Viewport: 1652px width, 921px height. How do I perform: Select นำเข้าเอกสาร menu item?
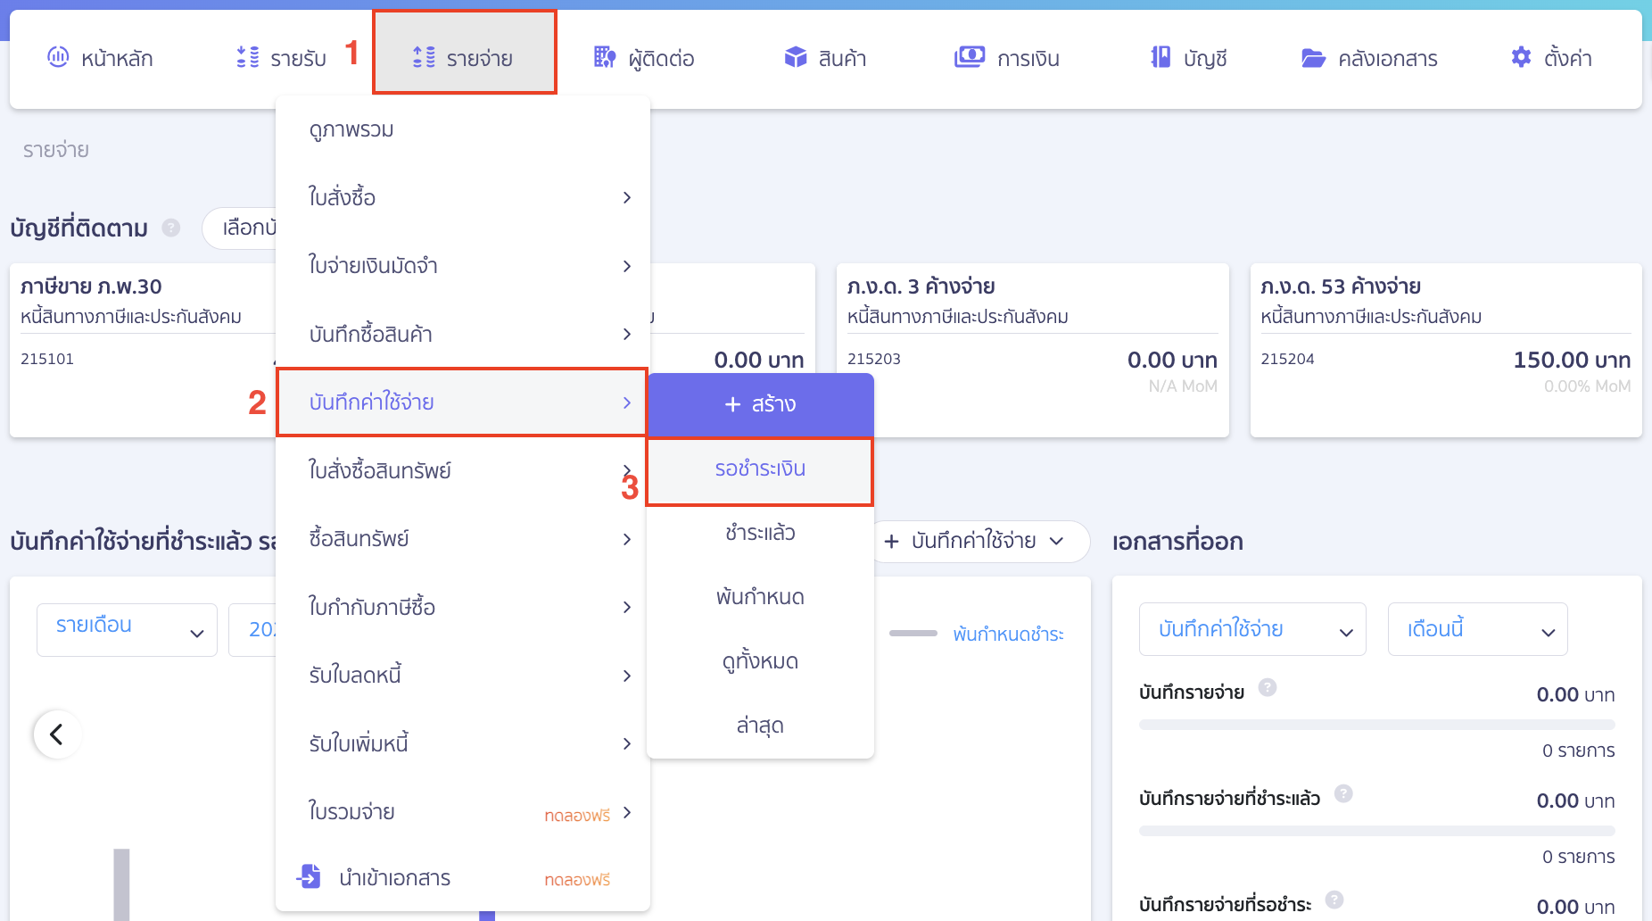point(463,878)
